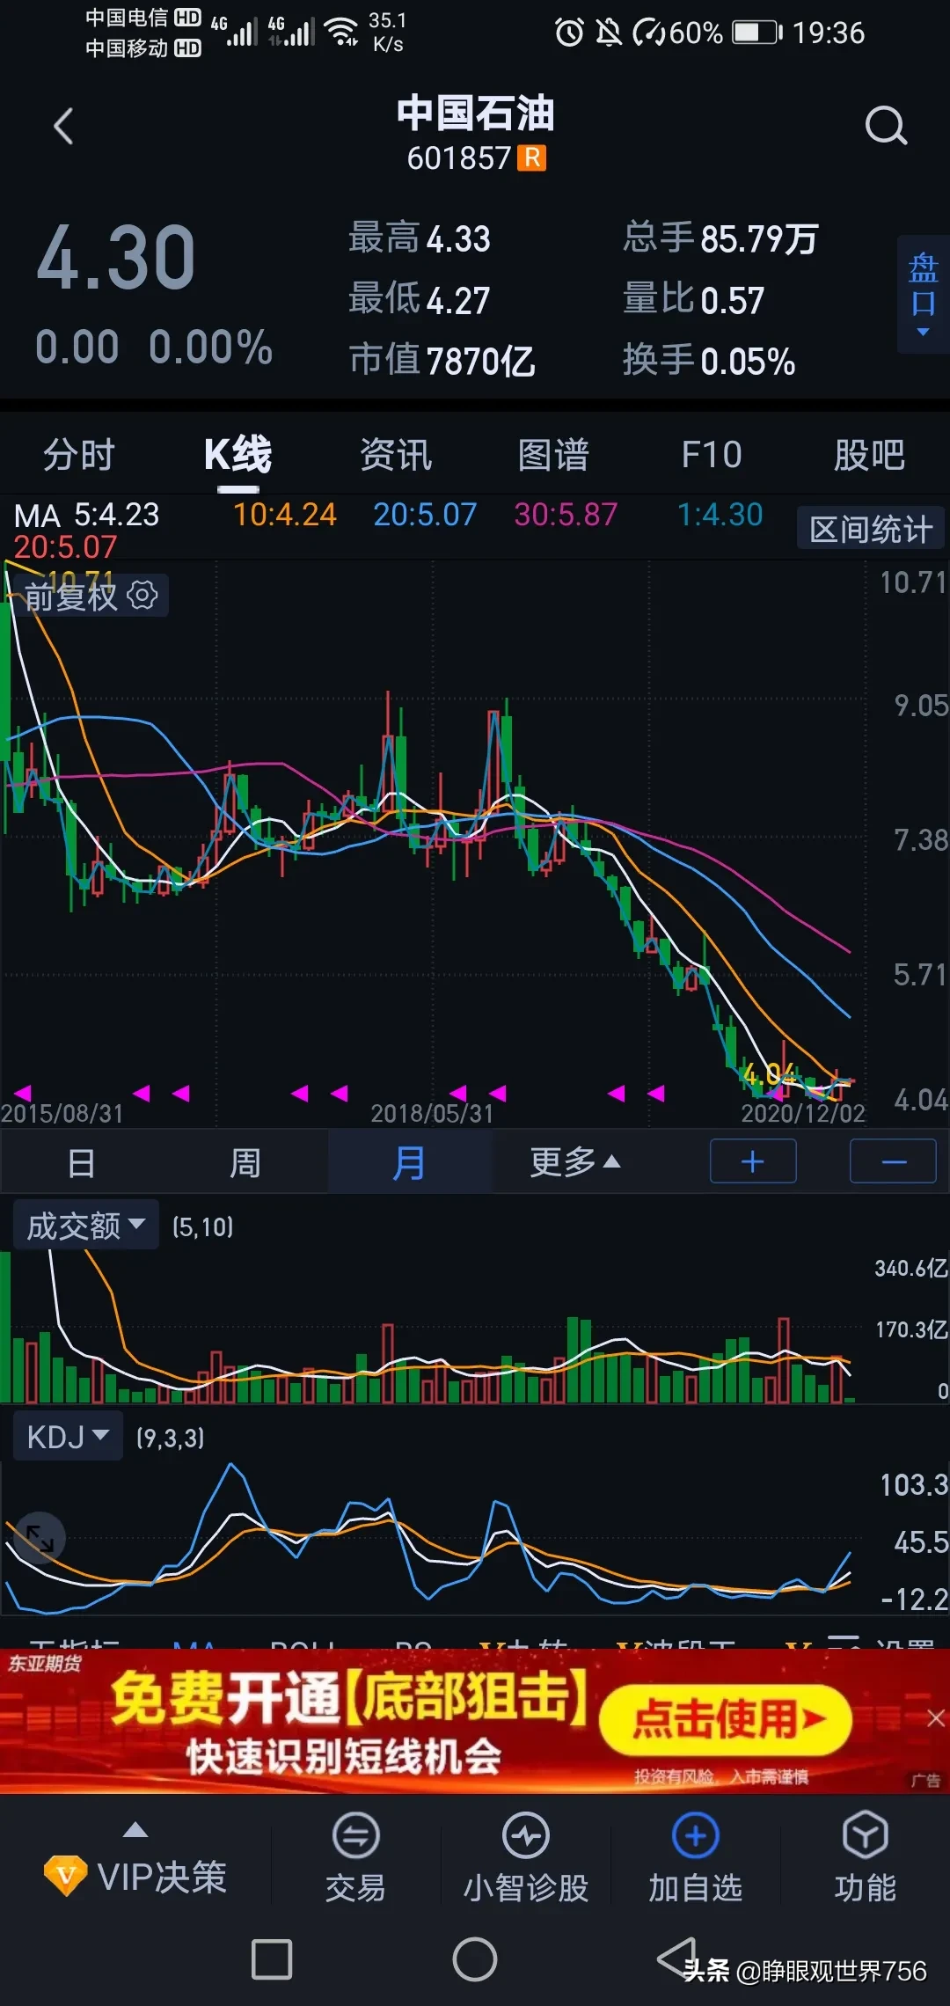Zoom out chart with minus button
The width and height of the screenshot is (950, 2006).
pos(893,1161)
